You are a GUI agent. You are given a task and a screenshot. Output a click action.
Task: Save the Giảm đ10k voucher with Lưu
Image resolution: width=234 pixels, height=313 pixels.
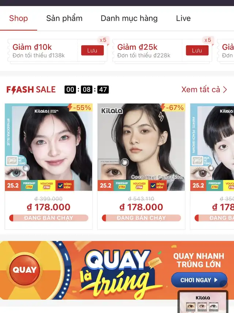(x=92, y=50)
